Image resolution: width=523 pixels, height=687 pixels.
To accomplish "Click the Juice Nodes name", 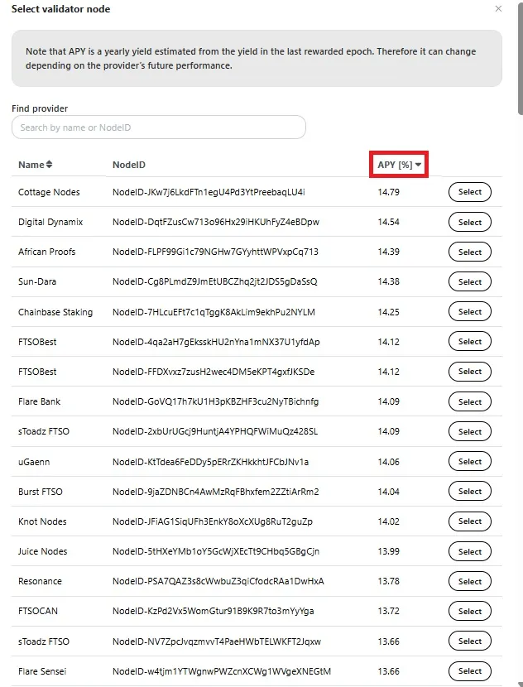I will [x=42, y=551].
